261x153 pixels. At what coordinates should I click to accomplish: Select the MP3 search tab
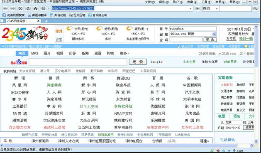34,53
